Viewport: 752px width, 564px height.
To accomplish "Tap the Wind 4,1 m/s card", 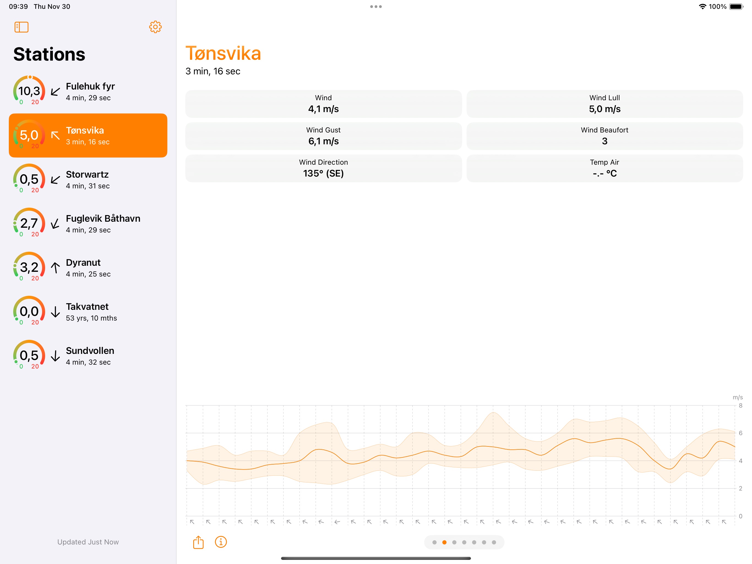I will tap(323, 104).
